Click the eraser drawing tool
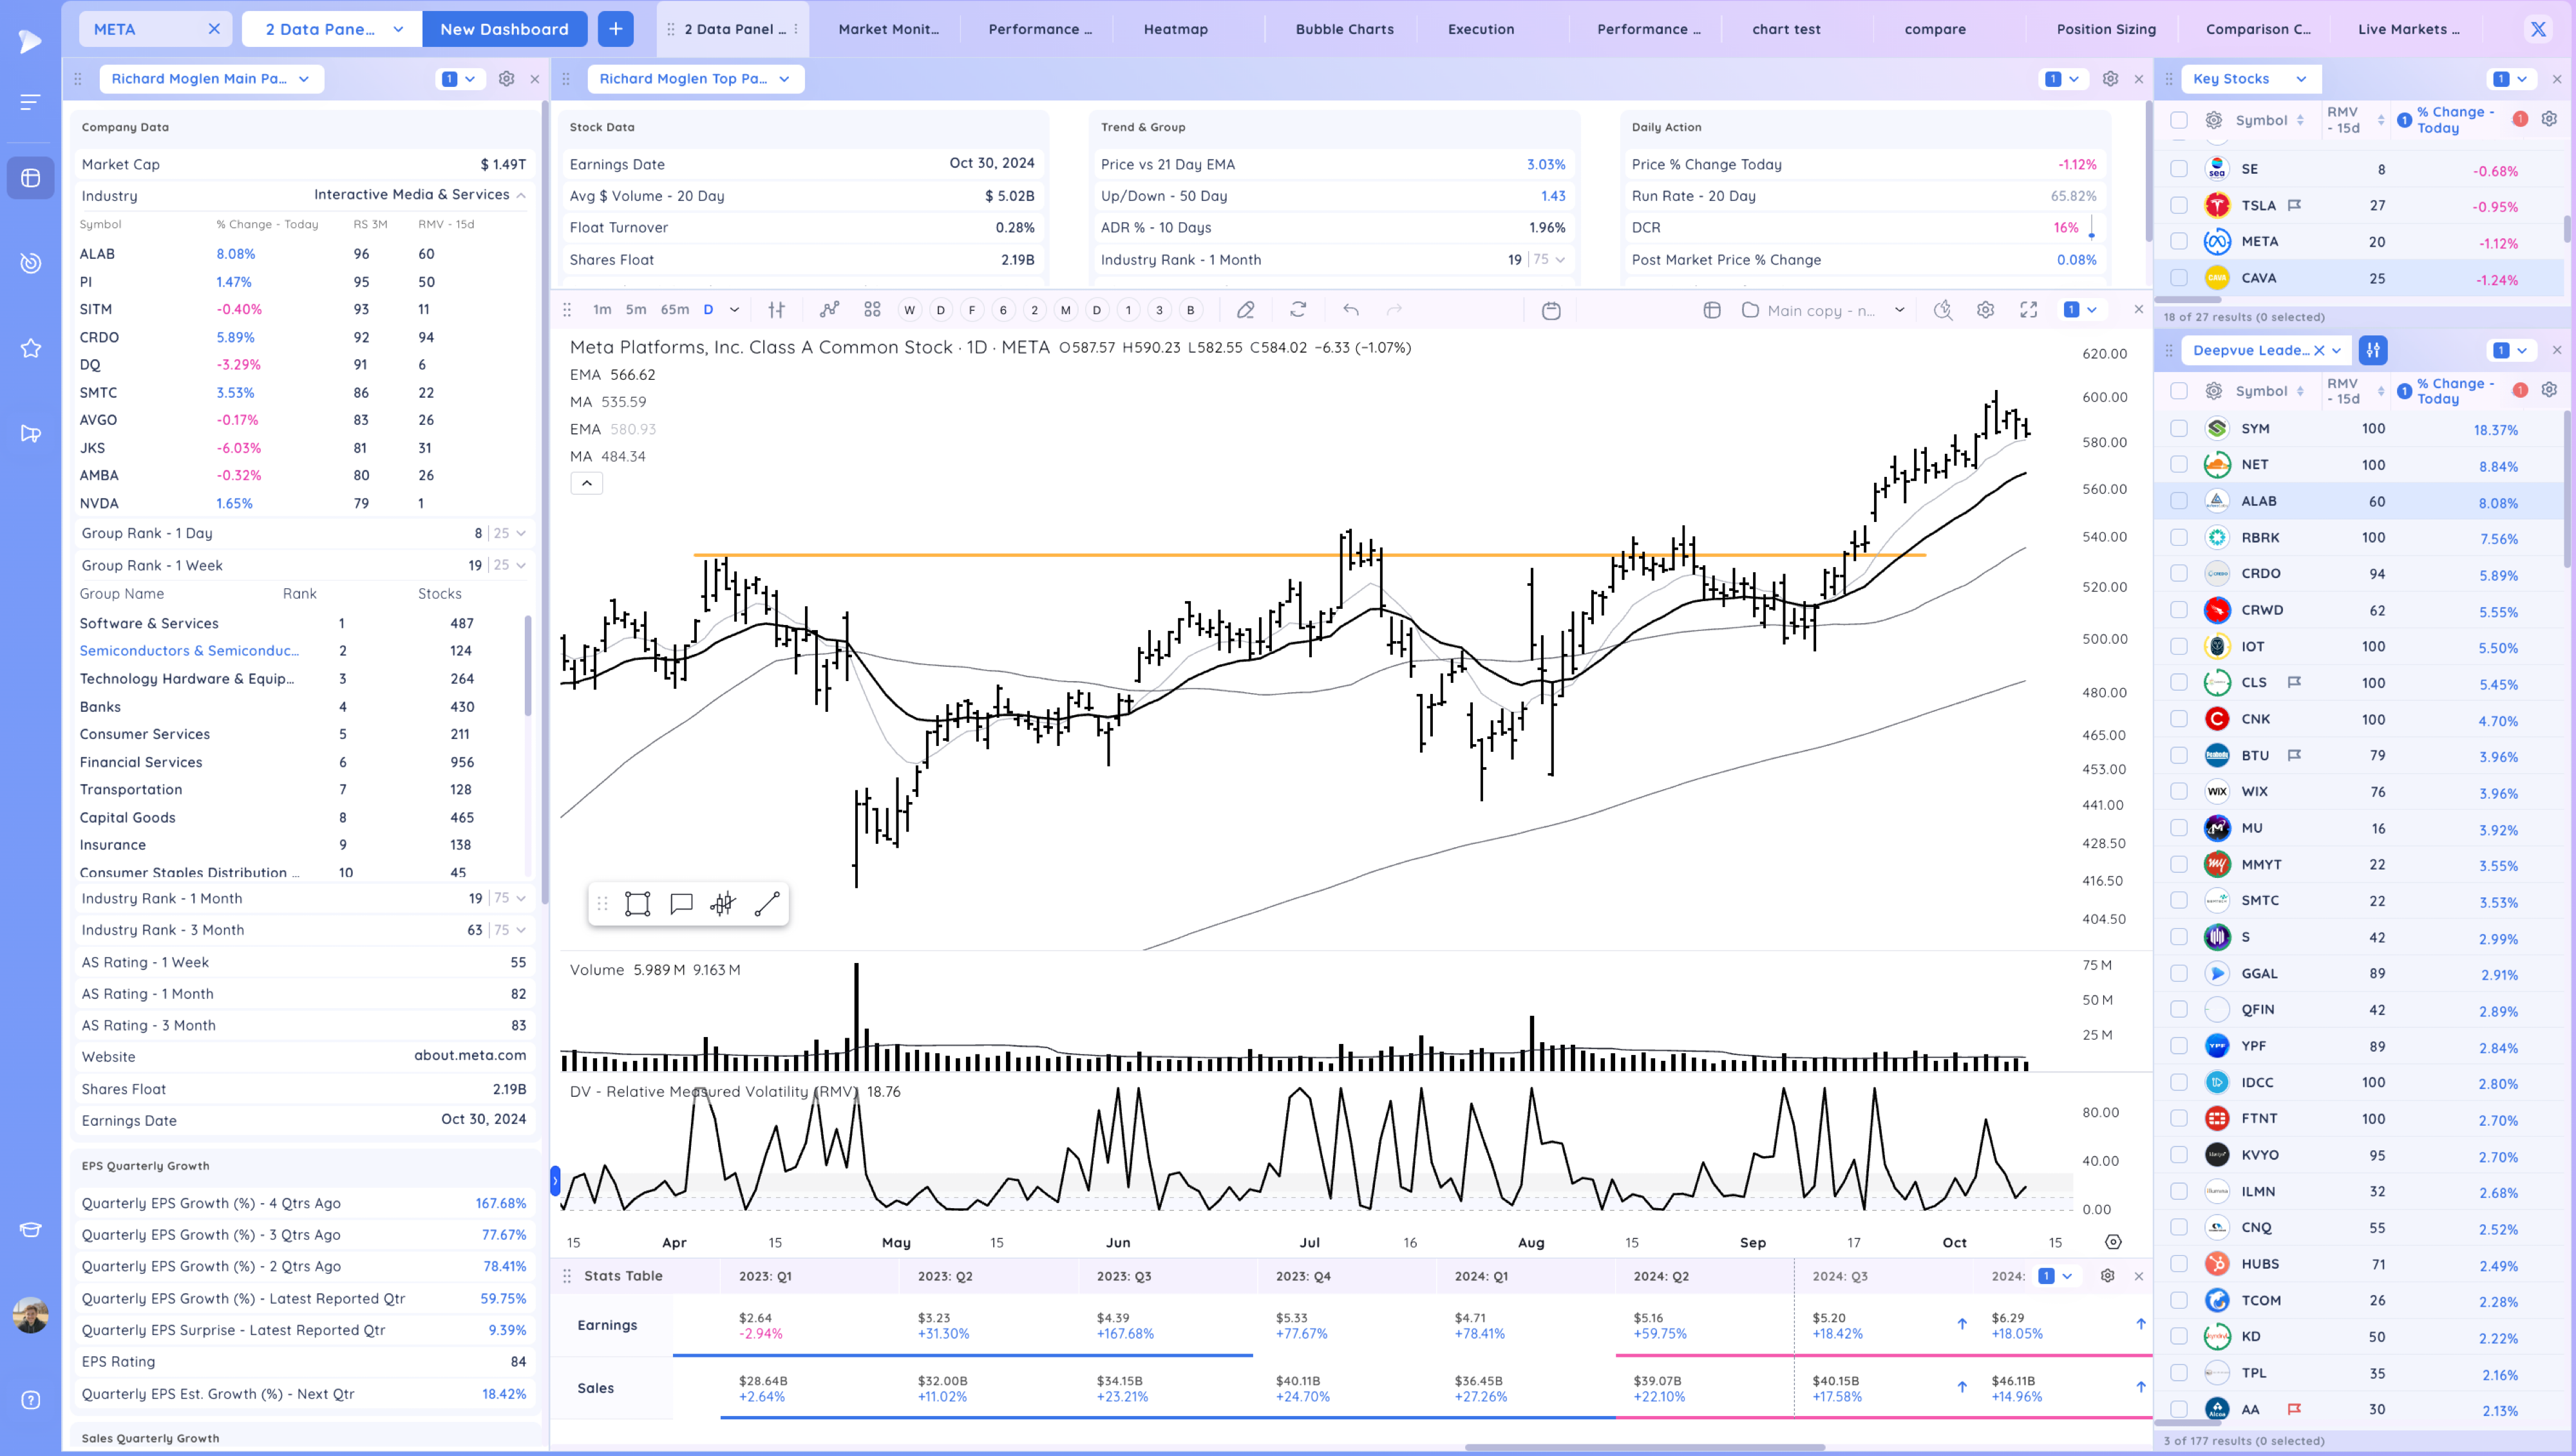This screenshot has height=1456, width=2576. tap(1245, 310)
